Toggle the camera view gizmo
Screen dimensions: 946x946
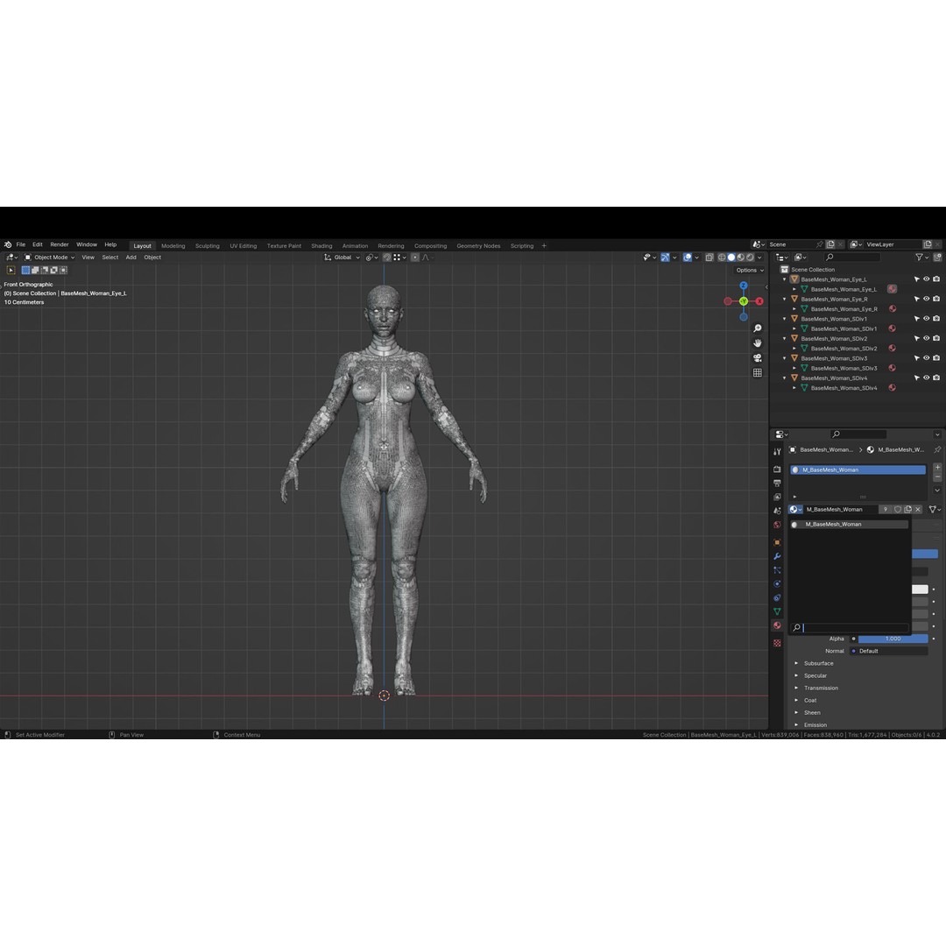coord(757,357)
